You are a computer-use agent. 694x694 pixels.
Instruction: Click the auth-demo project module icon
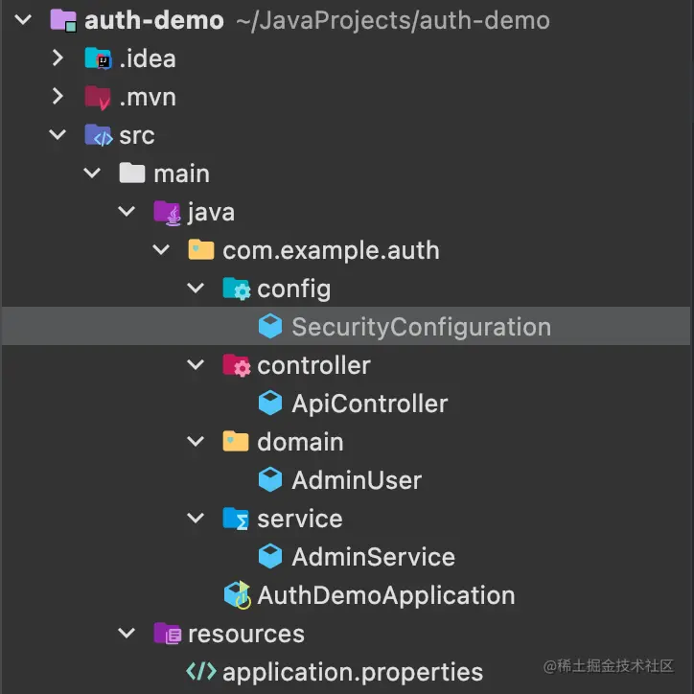point(63,20)
